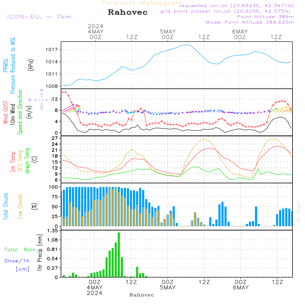Click the "(hPa)" unit label
305x305 pixels.
tap(31, 65)
